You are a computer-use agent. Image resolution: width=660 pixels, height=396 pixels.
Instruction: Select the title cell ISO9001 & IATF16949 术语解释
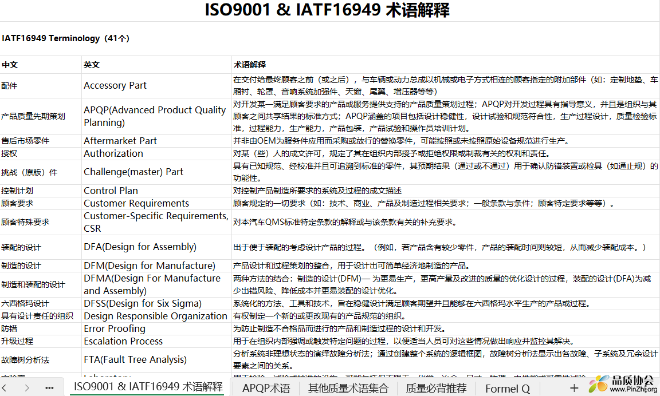[x=327, y=10]
